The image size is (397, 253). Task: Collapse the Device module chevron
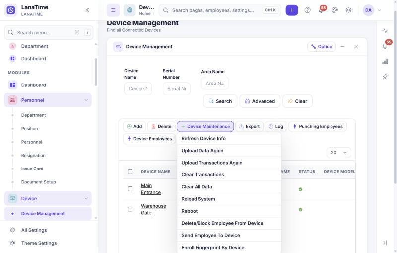click(86, 198)
